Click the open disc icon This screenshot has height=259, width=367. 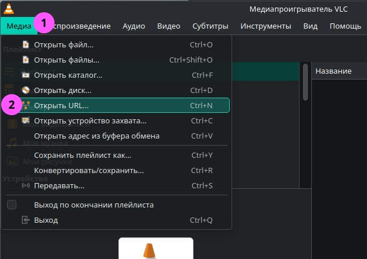click(25, 90)
